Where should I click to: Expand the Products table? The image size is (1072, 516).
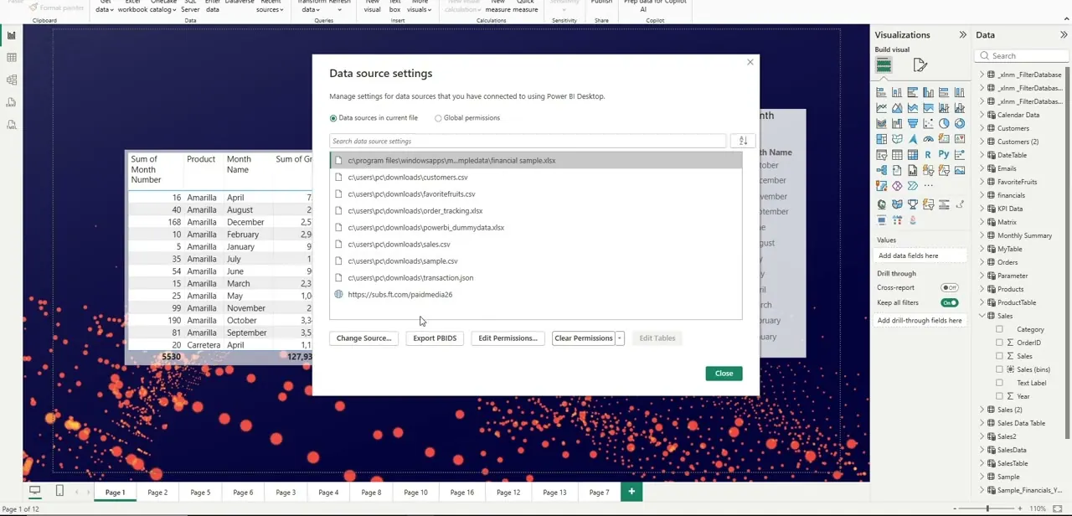click(x=982, y=289)
